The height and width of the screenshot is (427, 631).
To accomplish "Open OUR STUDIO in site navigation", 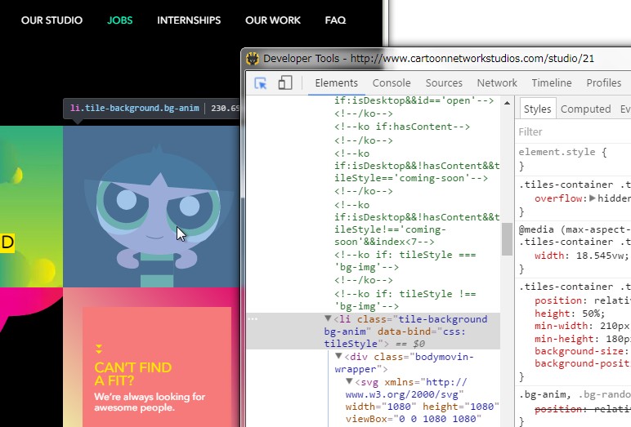I will tap(51, 20).
